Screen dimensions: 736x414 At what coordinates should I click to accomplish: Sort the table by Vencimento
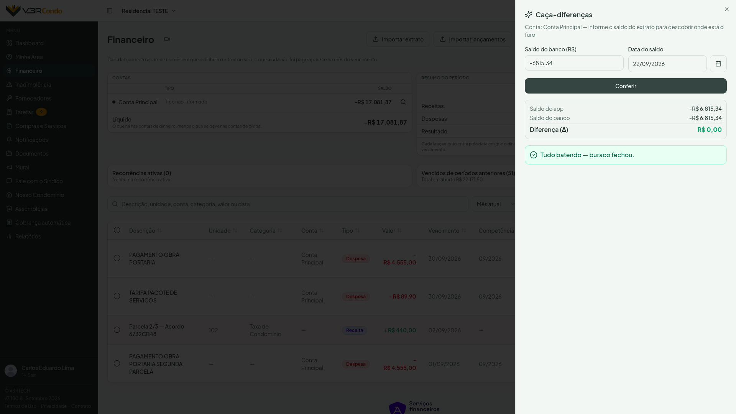(447, 230)
